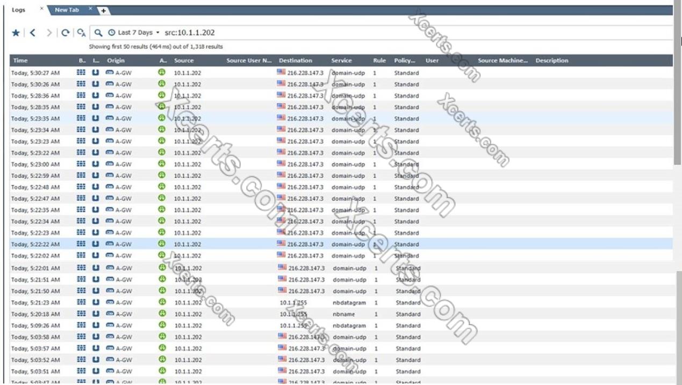Click the favorites star icon
Image resolution: width=682 pixels, height=385 pixels.
pyautogui.click(x=16, y=33)
